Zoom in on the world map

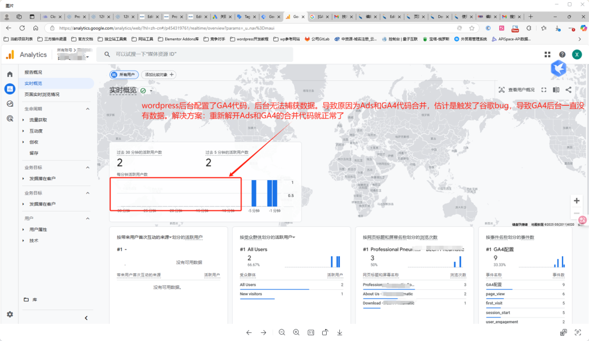tap(576, 201)
